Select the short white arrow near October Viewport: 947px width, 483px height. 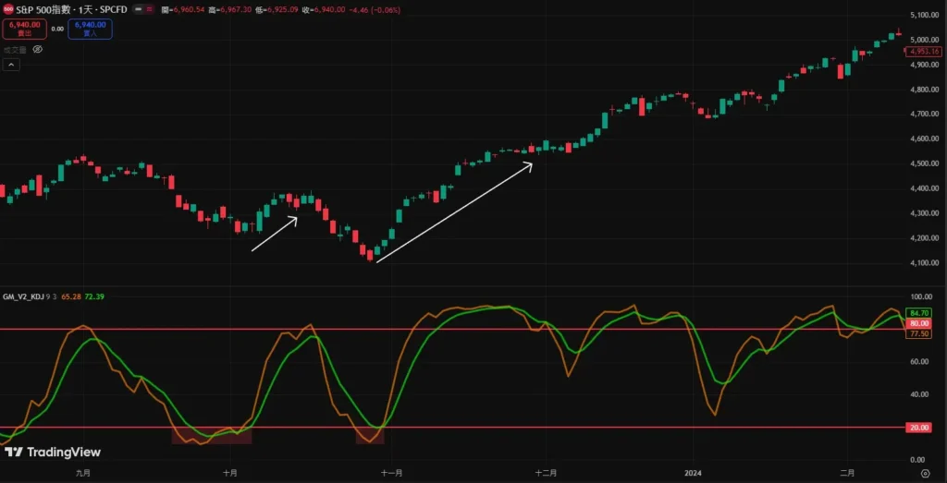[274, 234]
